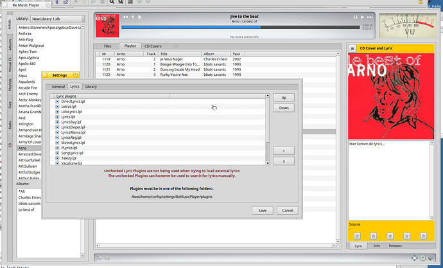Set rating with the fourth star
The image size is (443, 268).
[x=407, y=236]
